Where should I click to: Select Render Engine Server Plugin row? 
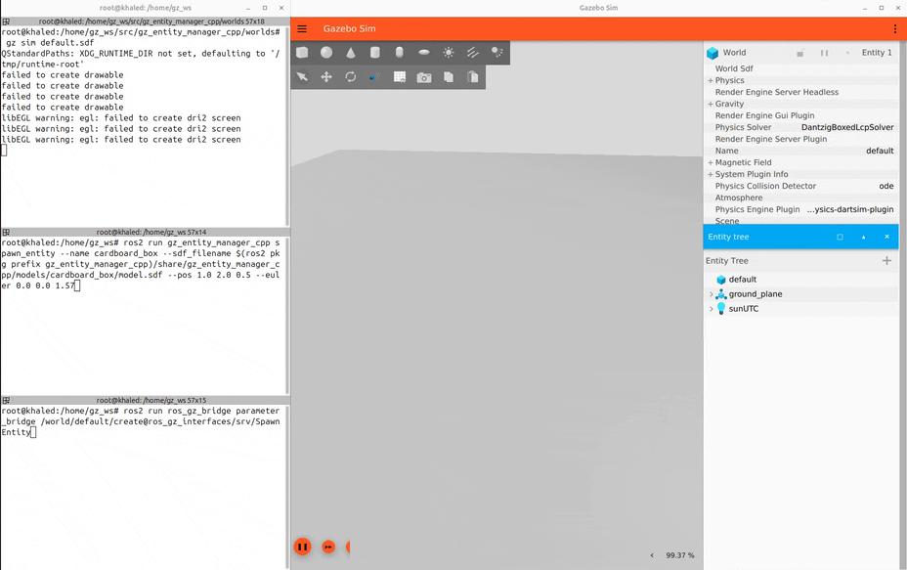pos(800,139)
